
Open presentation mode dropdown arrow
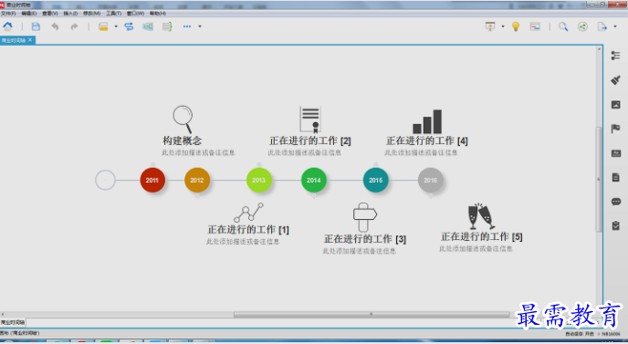click(503, 26)
